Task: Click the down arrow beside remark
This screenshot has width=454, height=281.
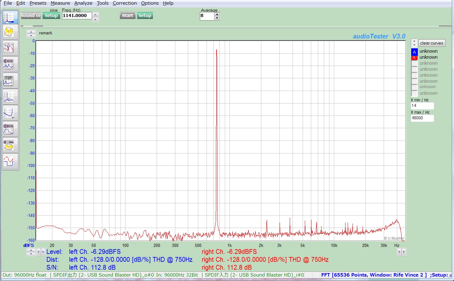Action: pyautogui.click(x=31, y=35)
